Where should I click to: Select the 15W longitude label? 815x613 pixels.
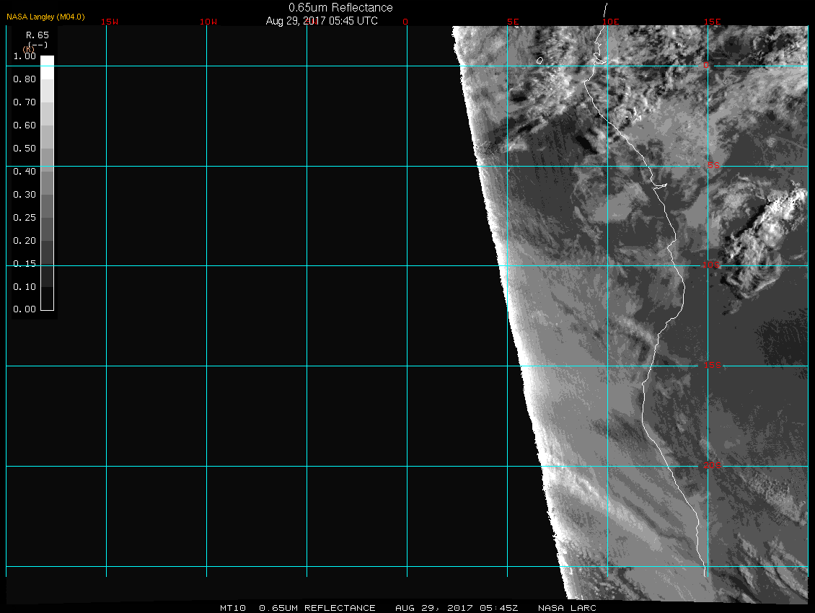[110, 22]
